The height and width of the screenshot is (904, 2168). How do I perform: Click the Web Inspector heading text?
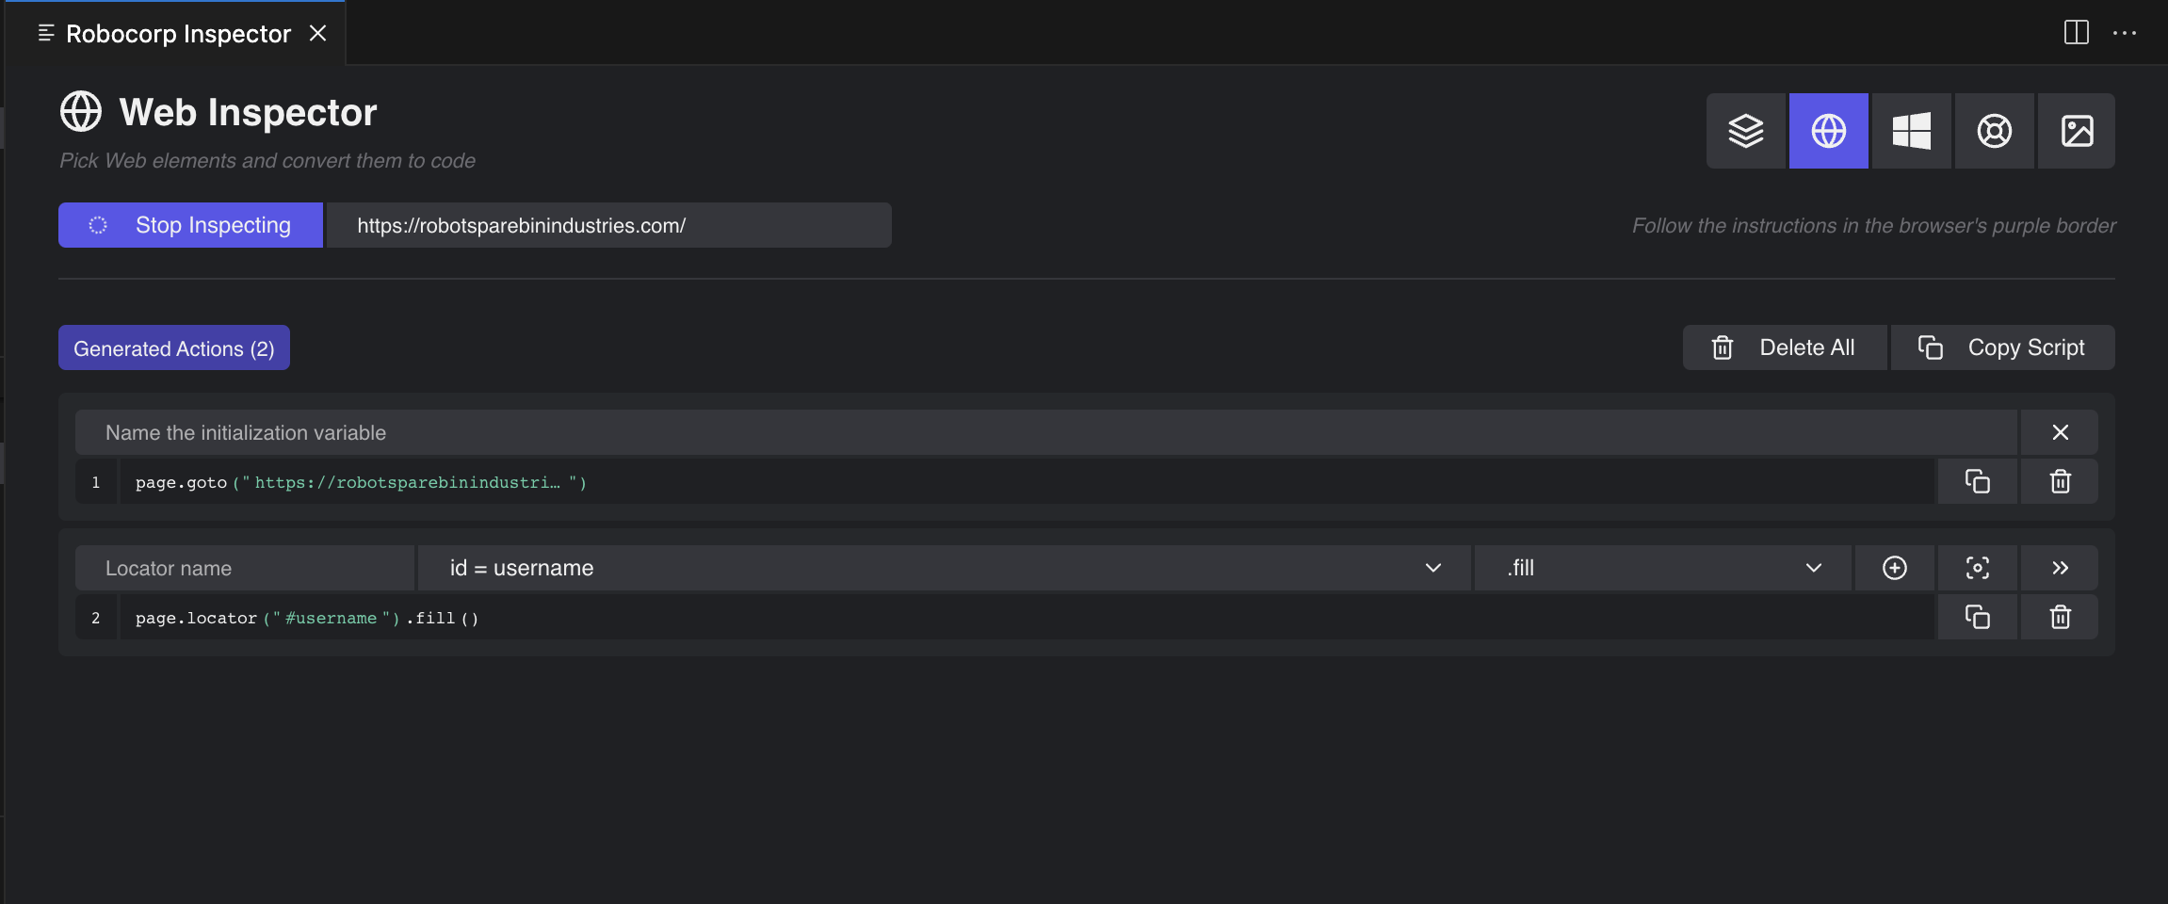(248, 112)
